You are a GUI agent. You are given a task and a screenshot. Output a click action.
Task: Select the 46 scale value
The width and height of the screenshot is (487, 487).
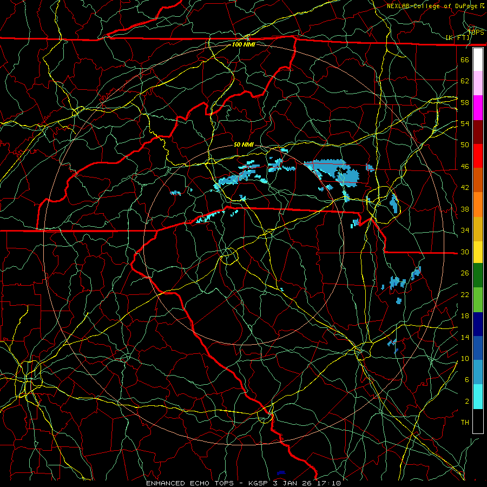tap(465, 167)
